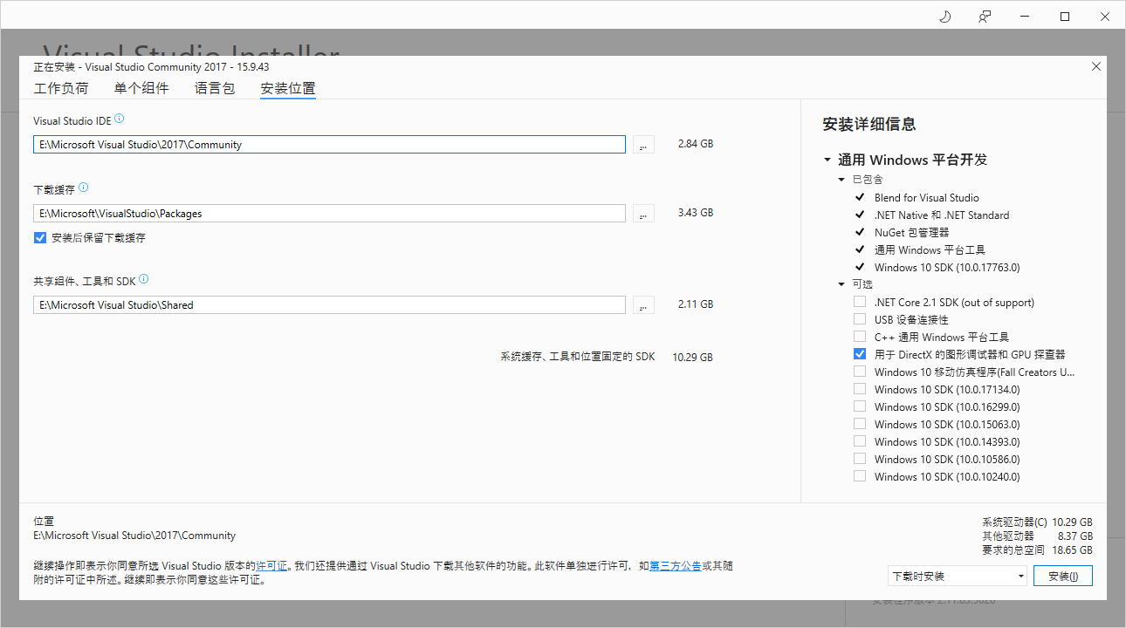Click the 位置 path text at bottom
Screen dimensions: 1126x628
[134, 536]
